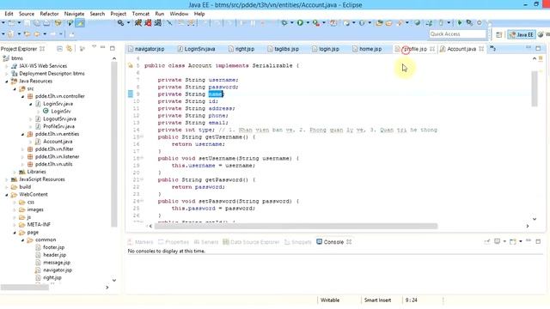The image size is (550, 309).
Task: Open the Navigate menu
Action: point(74,14)
